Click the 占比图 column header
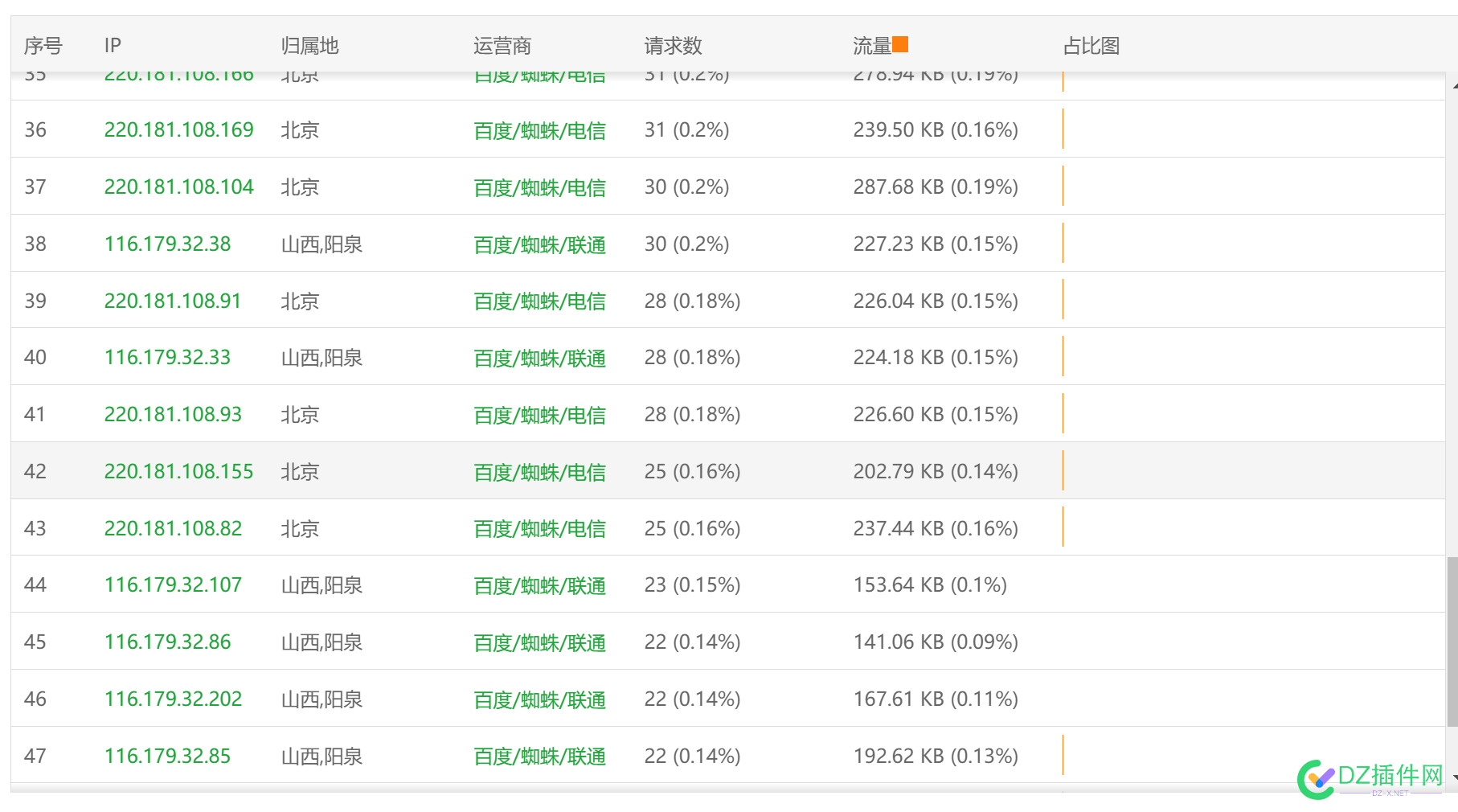1458x812 pixels. (1091, 46)
